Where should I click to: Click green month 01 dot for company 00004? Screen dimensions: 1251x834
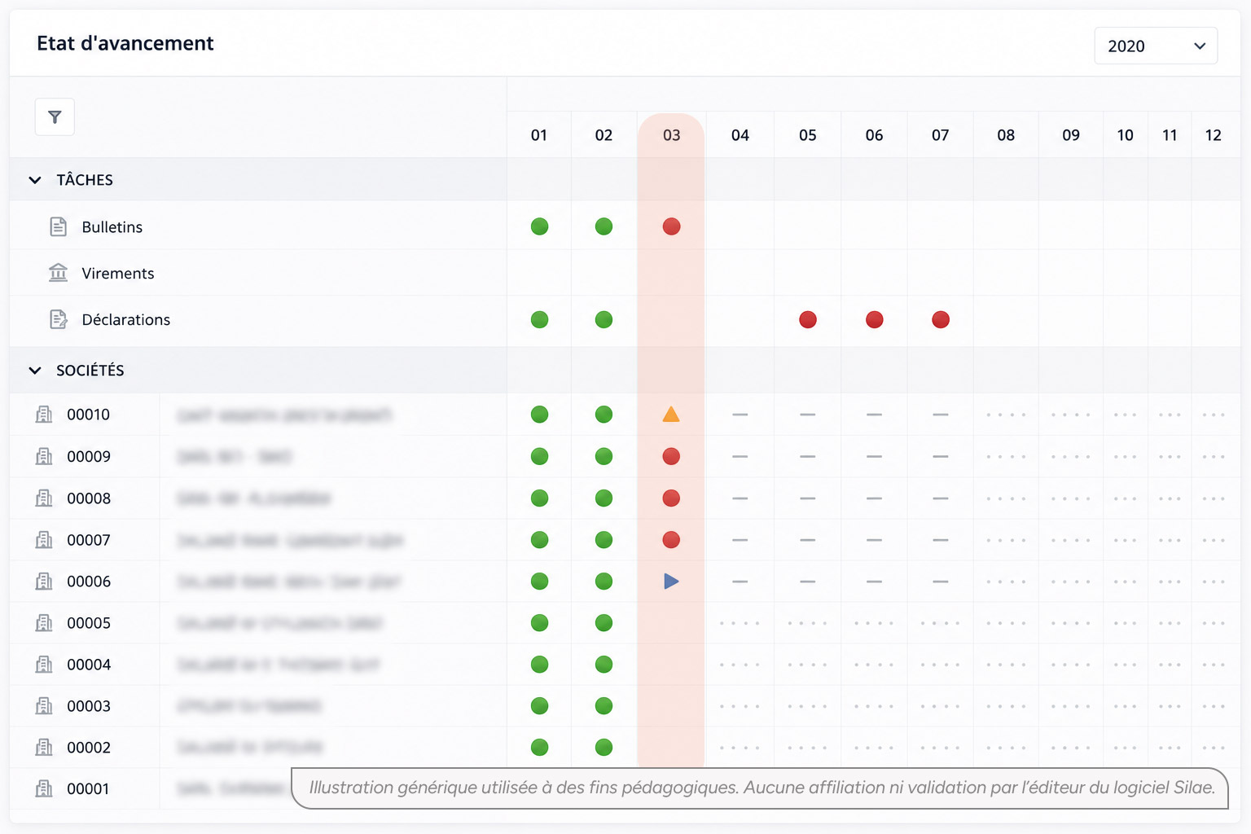pos(539,665)
